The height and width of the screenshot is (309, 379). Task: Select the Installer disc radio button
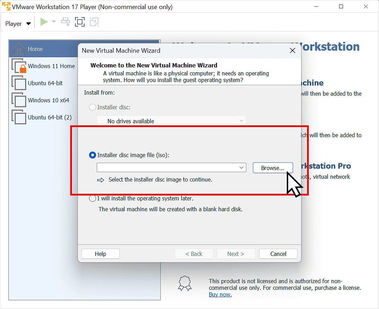pyautogui.click(x=93, y=108)
